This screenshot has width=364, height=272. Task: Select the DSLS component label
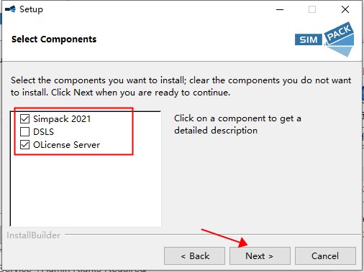click(x=43, y=132)
